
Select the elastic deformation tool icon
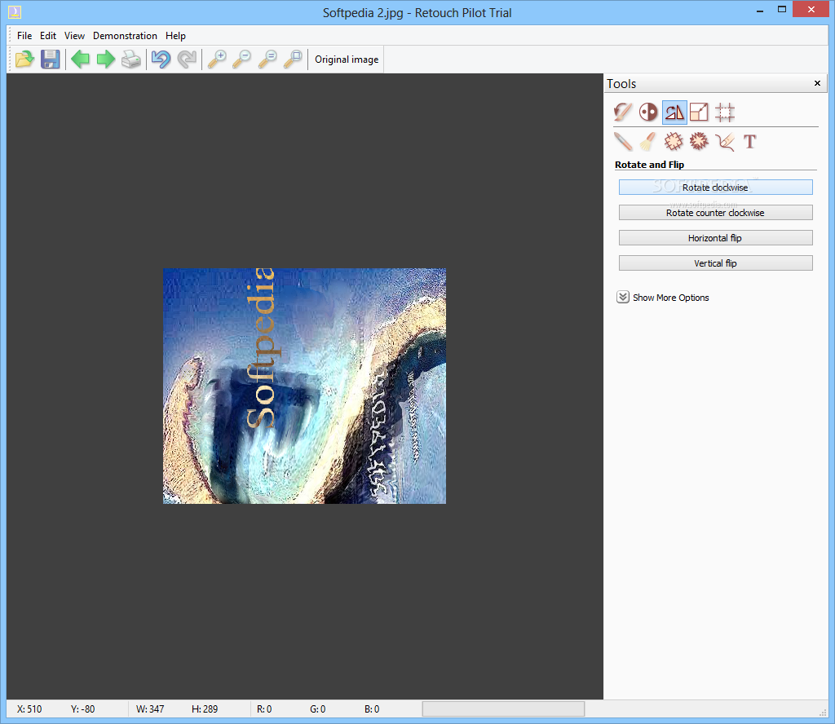click(725, 142)
